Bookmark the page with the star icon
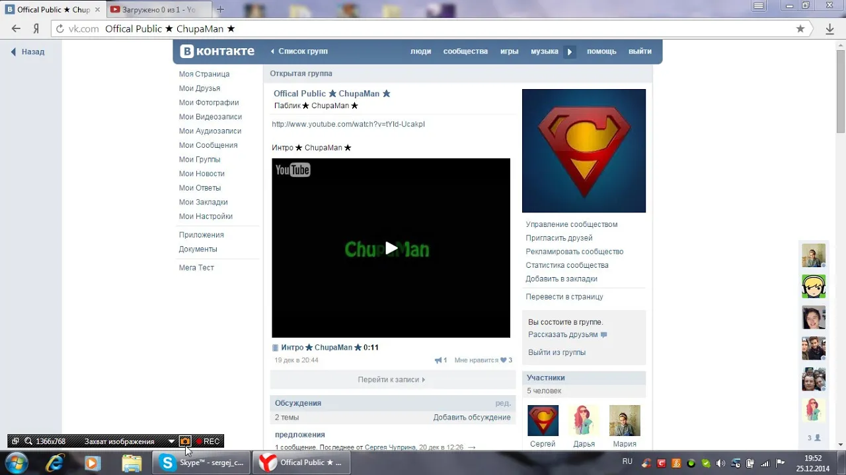Viewport: 846px width, 475px height. (x=800, y=29)
